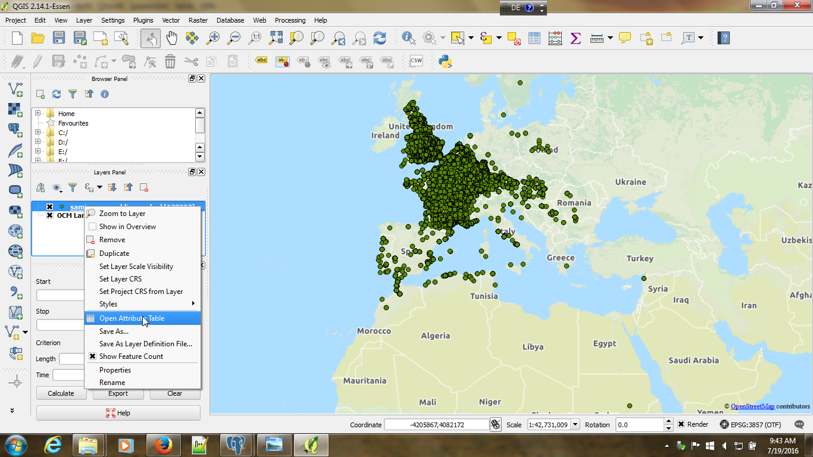This screenshot has height=457, width=813.
Task: Expand the C:/ drive node
Action: [x=37, y=132]
